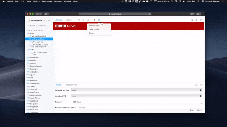Image resolution: width=227 pixels, height=127 pixels.
Task: Click Safari forward navigation arrow
Action: 41,14
